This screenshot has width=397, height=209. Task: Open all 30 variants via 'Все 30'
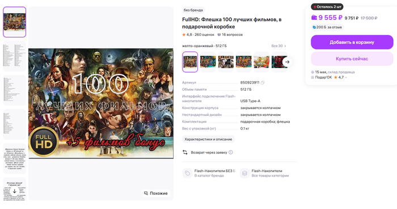(x=278, y=46)
